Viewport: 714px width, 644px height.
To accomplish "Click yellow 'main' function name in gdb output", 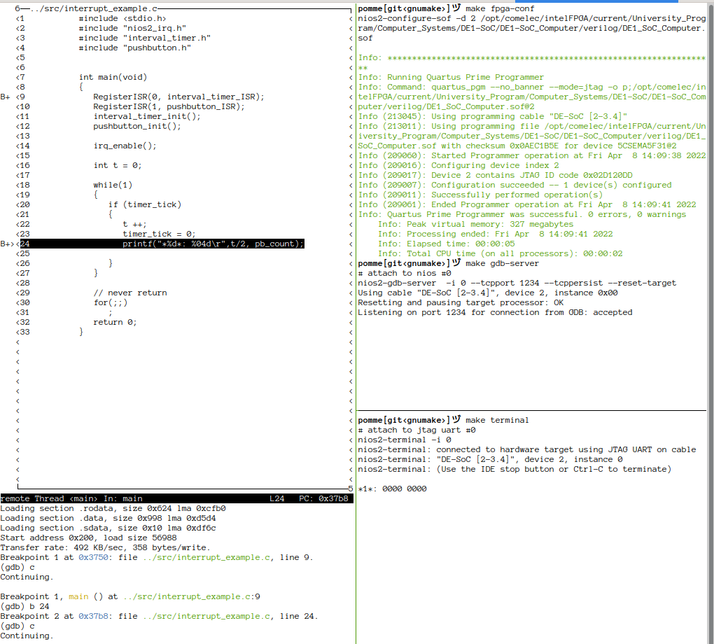I will (x=78, y=596).
